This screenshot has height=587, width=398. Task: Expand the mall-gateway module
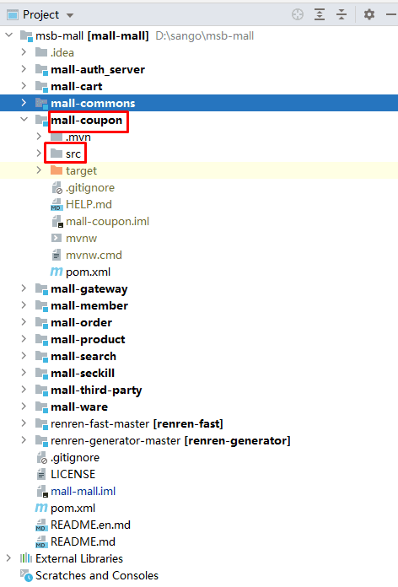[x=24, y=288]
